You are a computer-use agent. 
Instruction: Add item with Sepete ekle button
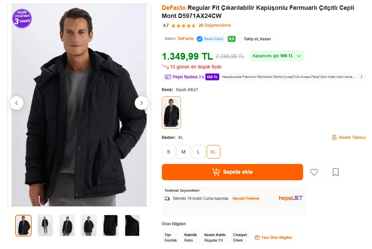point(232,172)
